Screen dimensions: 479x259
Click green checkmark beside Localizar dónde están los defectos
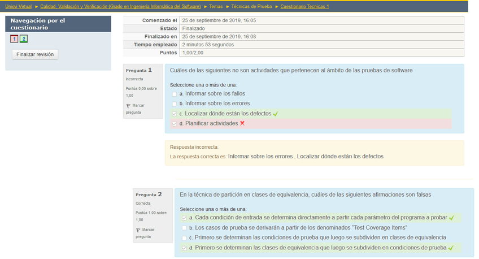276,114
